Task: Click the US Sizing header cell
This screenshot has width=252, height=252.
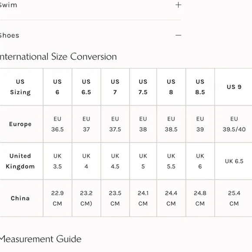Action: tap(21, 87)
